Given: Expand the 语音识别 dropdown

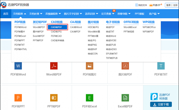Looking at the screenshot, I should point(97,14).
